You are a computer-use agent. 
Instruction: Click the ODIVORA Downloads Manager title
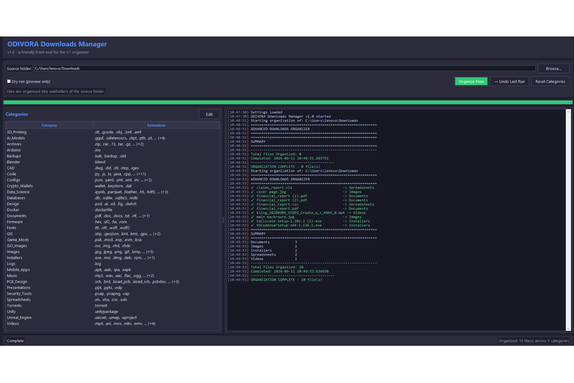point(57,44)
